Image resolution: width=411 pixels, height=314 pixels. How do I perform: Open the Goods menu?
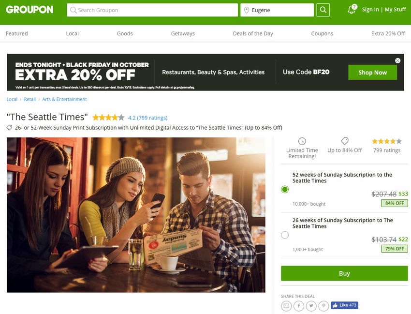[x=125, y=33]
